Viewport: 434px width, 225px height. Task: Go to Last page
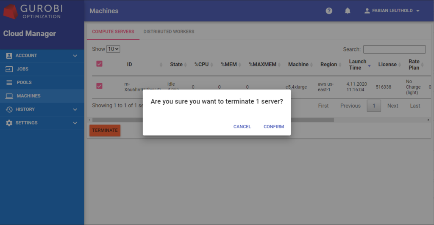coord(415,106)
